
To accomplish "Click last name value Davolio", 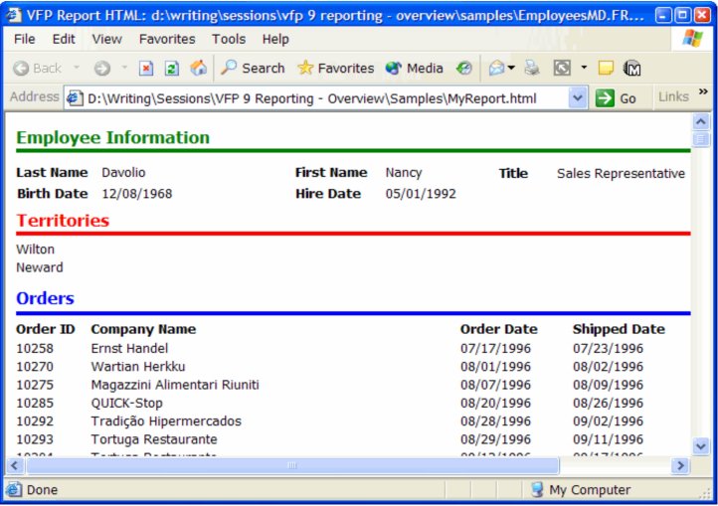I will pos(123,173).
